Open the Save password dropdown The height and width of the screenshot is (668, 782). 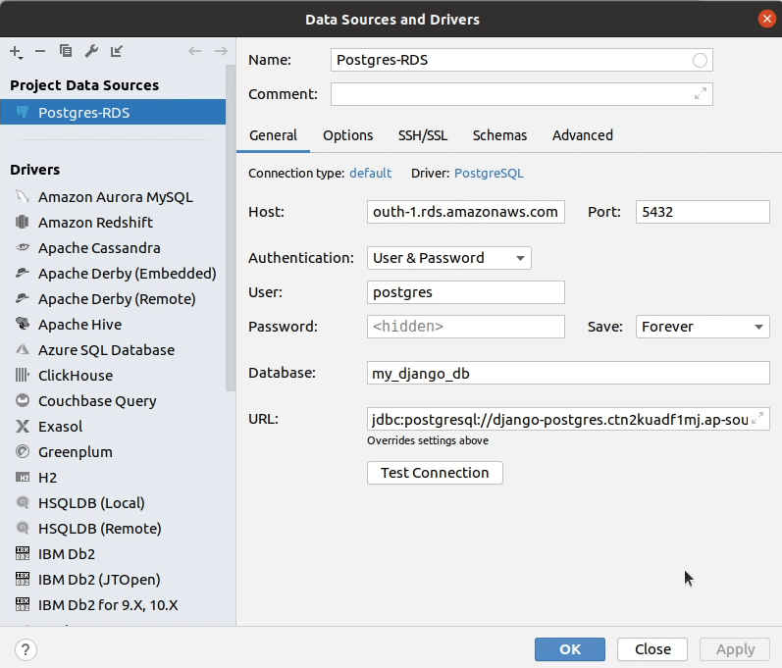click(703, 327)
